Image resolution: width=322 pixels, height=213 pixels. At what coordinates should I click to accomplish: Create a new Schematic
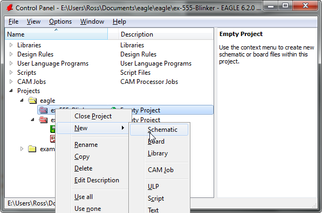coord(159,130)
